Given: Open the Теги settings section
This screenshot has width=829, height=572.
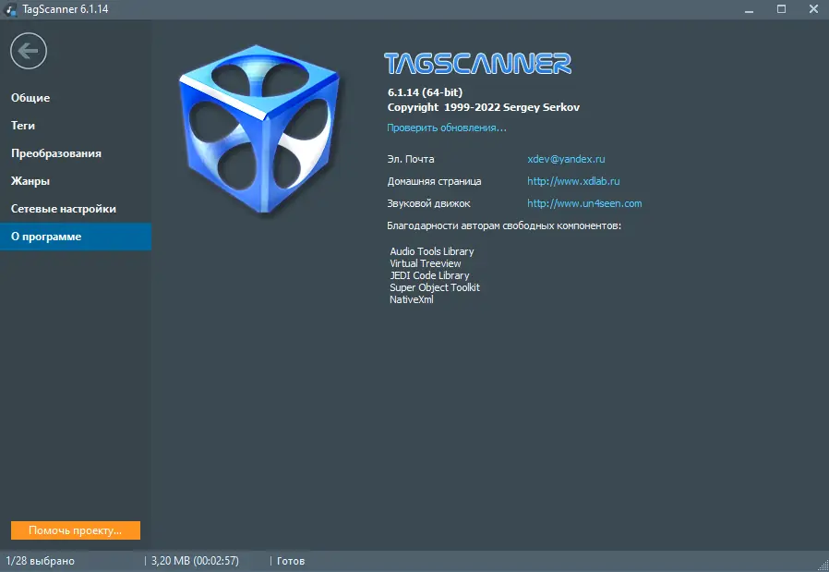Looking at the screenshot, I should 76,126.
